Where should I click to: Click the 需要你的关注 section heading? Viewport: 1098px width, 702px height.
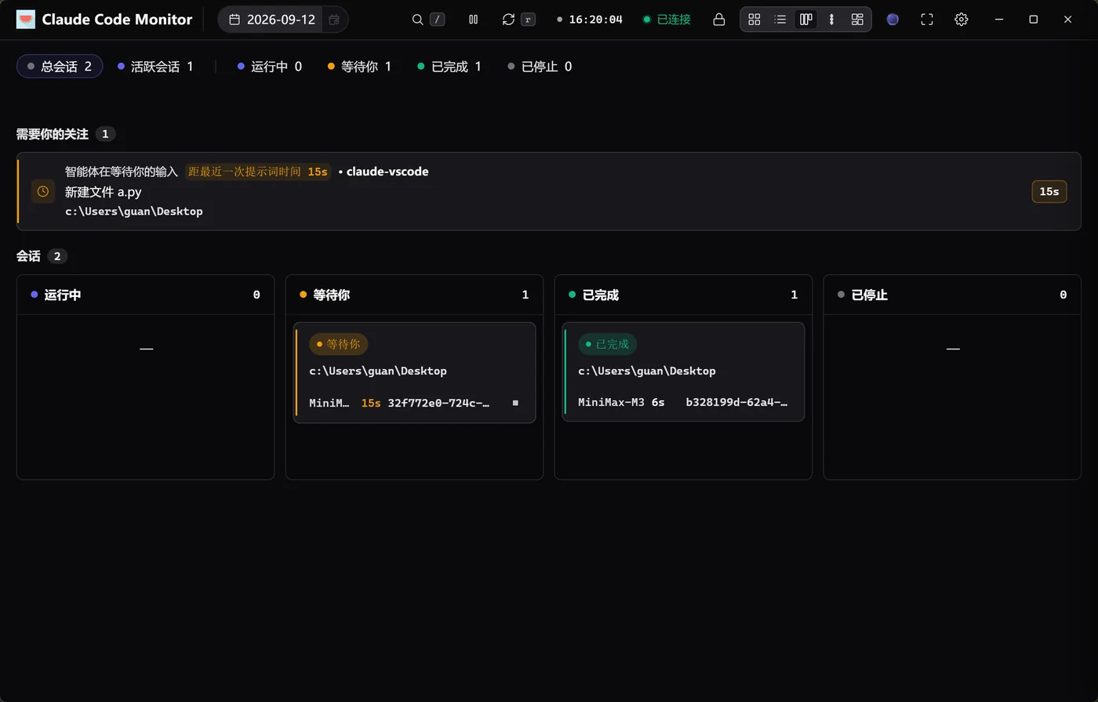(x=53, y=134)
